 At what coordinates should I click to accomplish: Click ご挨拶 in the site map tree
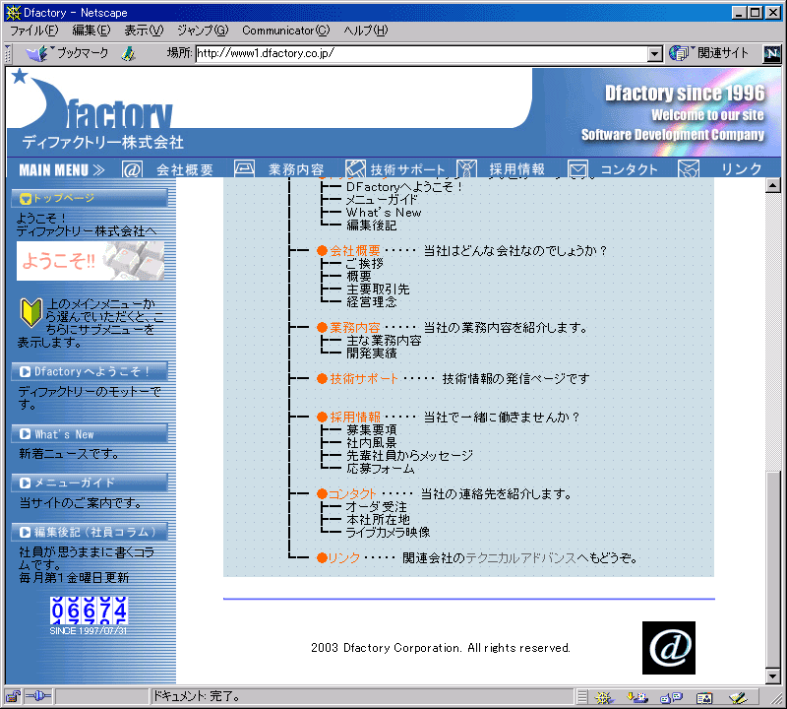point(365,263)
